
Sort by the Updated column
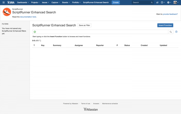(163, 45)
